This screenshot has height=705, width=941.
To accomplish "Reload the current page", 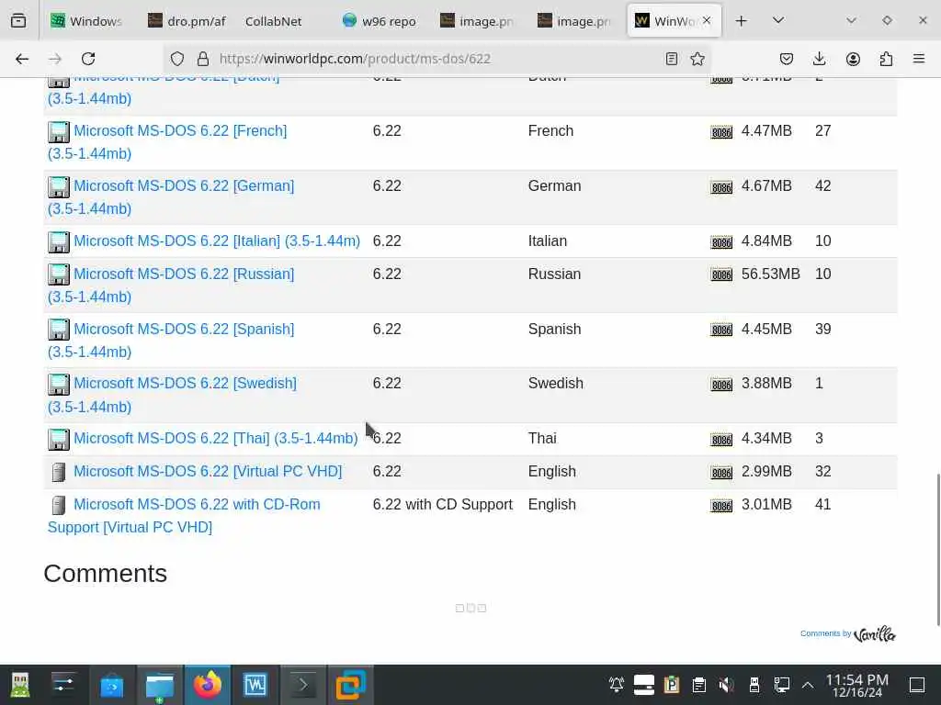I will (x=88, y=59).
